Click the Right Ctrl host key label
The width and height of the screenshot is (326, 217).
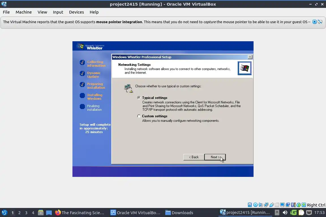point(316,205)
